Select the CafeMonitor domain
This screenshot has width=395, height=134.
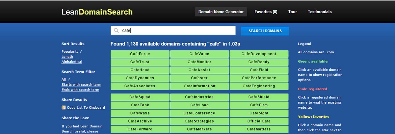point(199,62)
